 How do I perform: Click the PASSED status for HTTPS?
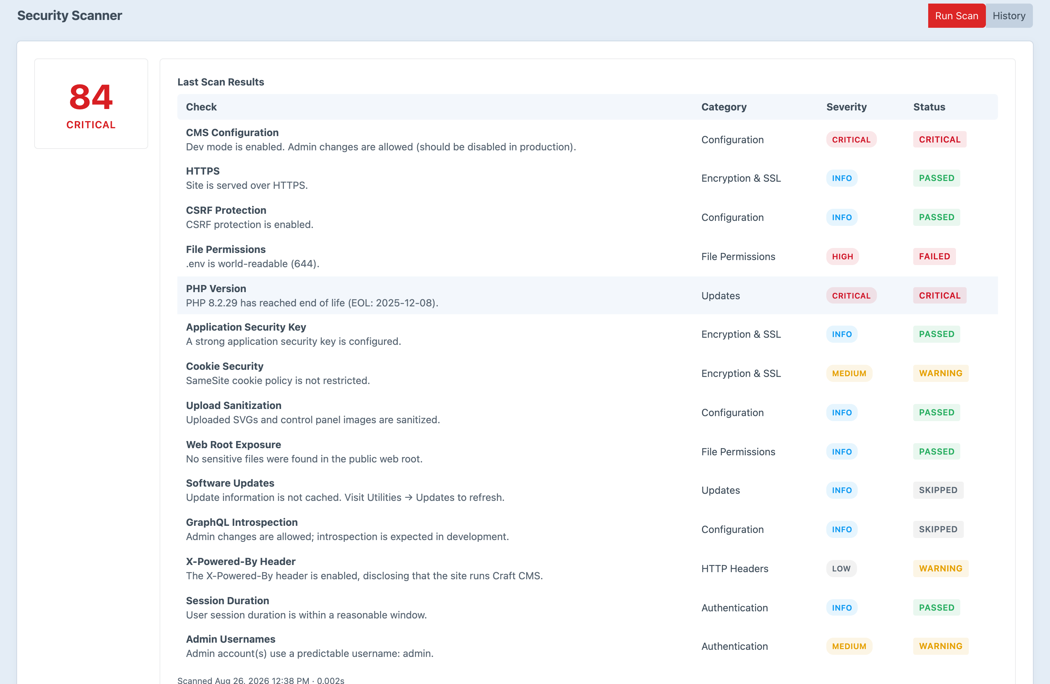click(x=936, y=178)
